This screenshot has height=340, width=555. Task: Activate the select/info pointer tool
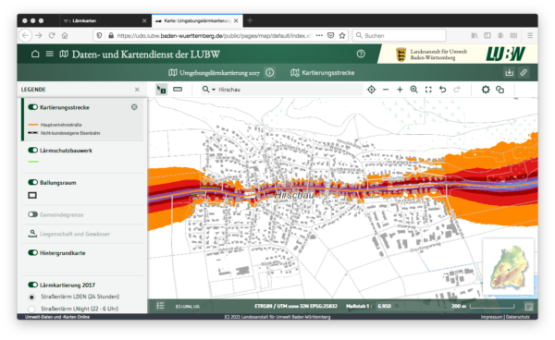(161, 90)
